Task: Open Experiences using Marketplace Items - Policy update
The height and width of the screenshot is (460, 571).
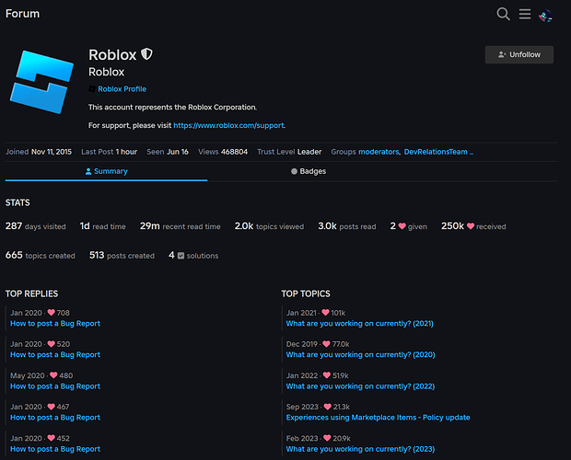Action: [378, 418]
